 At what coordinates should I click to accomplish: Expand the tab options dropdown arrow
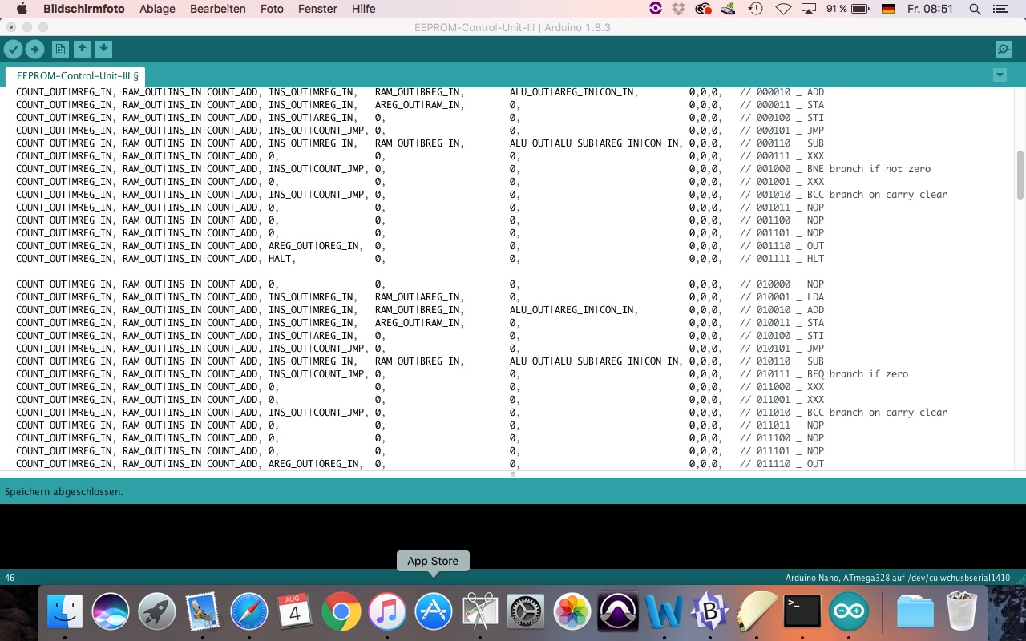point(1000,75)
